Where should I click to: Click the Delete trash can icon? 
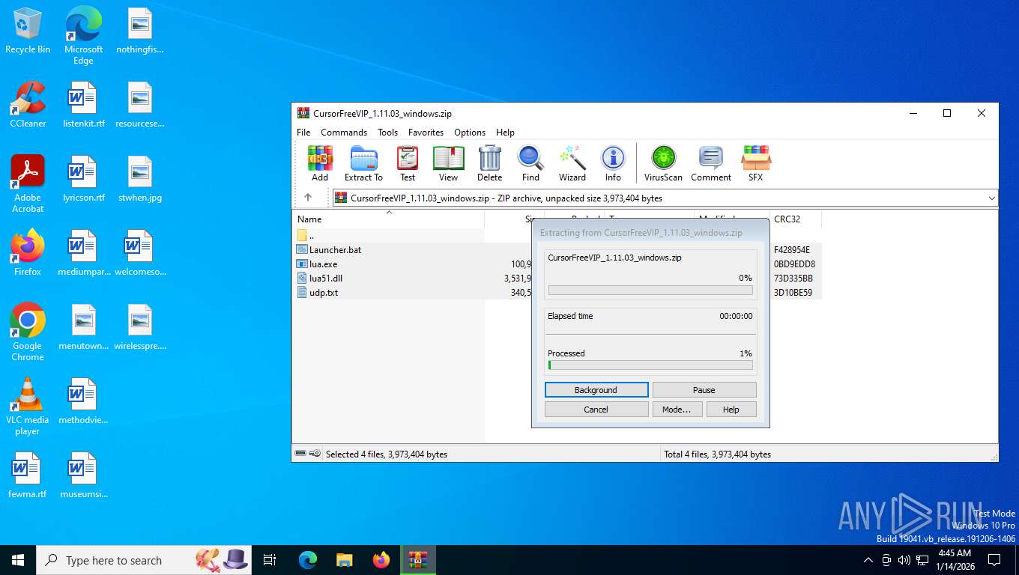tap(489, 164)
